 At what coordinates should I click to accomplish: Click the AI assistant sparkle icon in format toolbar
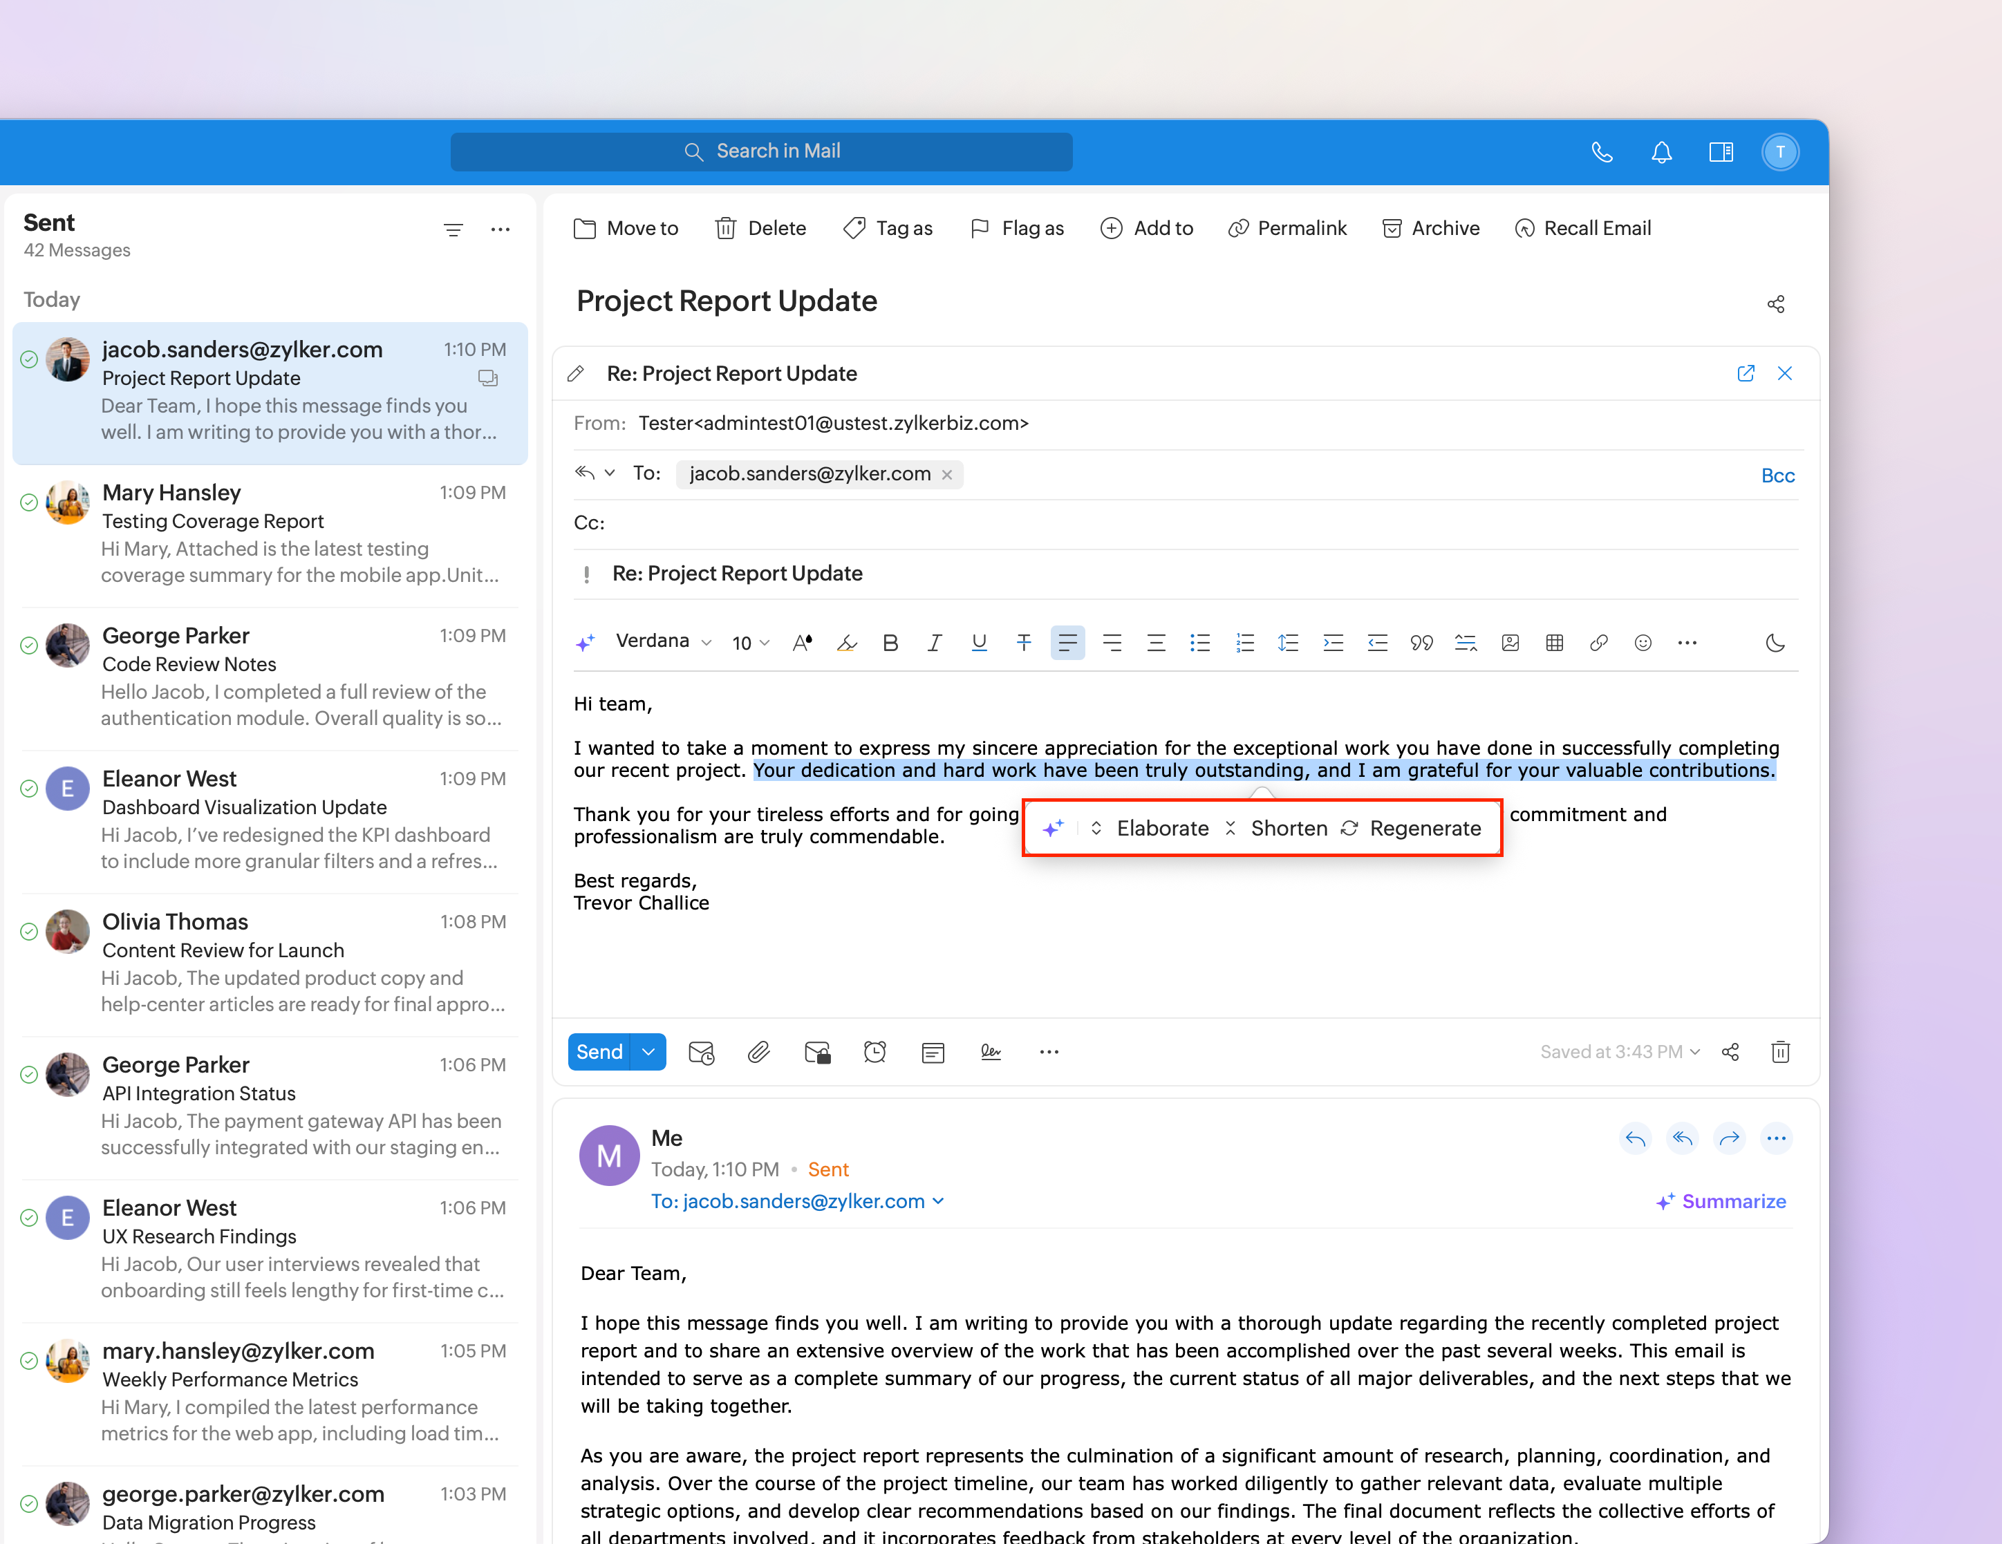585,642
